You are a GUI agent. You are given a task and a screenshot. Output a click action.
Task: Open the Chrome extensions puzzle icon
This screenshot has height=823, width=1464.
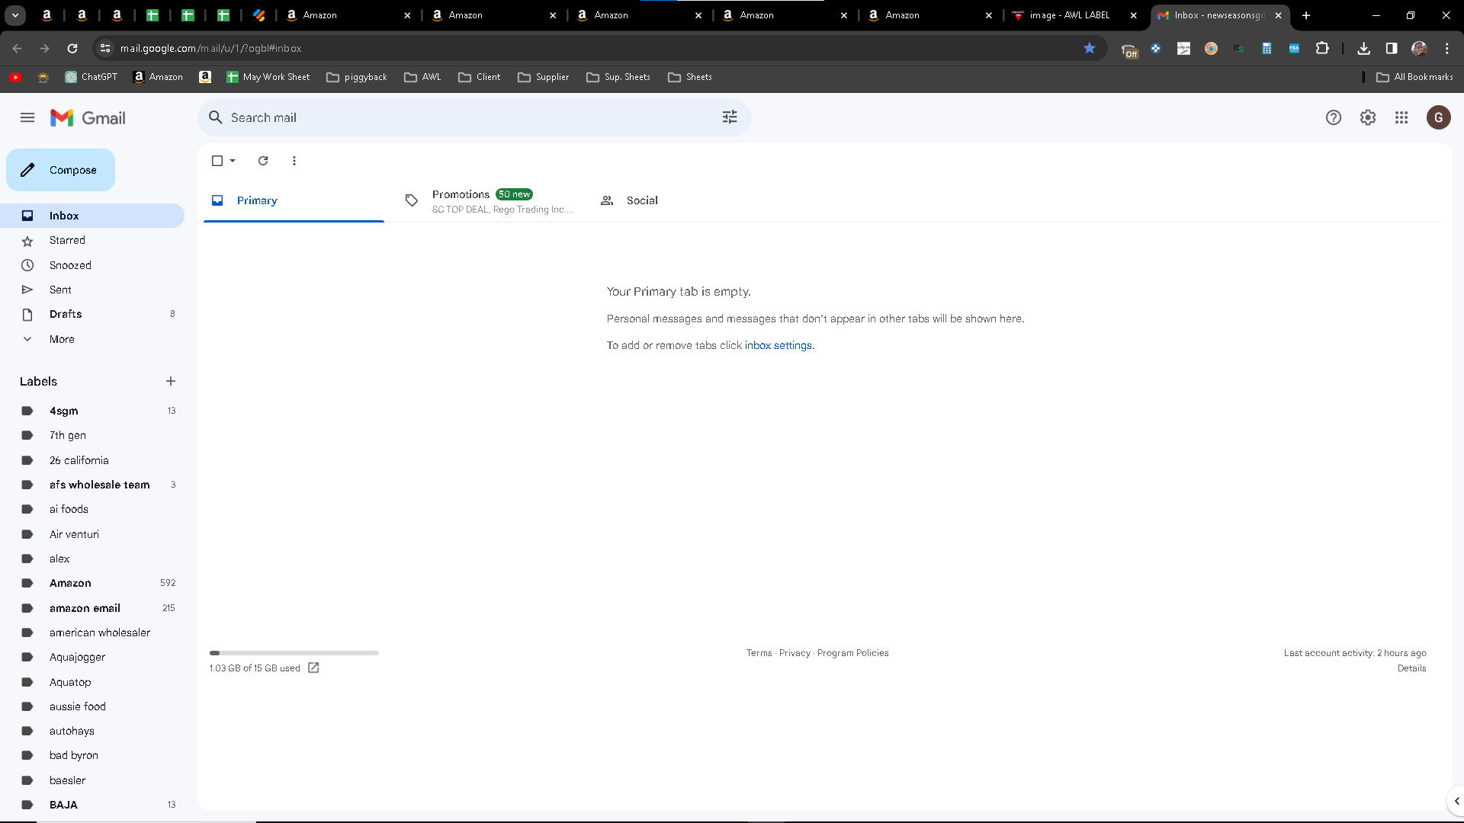[x=1322, y=48]
